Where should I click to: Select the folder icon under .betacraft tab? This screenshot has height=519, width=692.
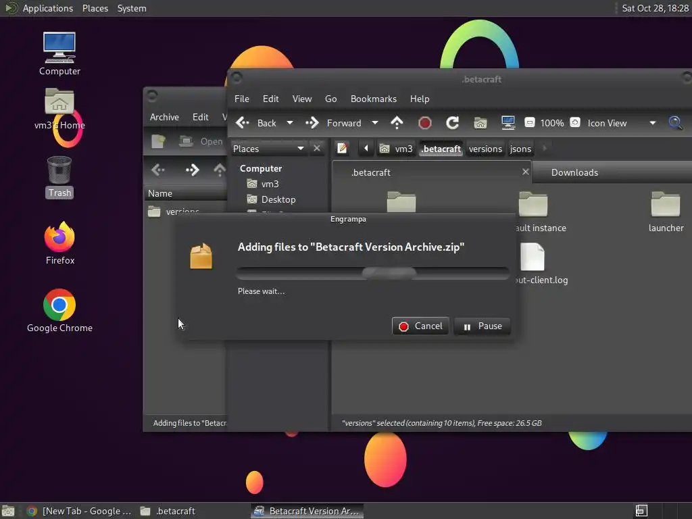coord(401,203)
